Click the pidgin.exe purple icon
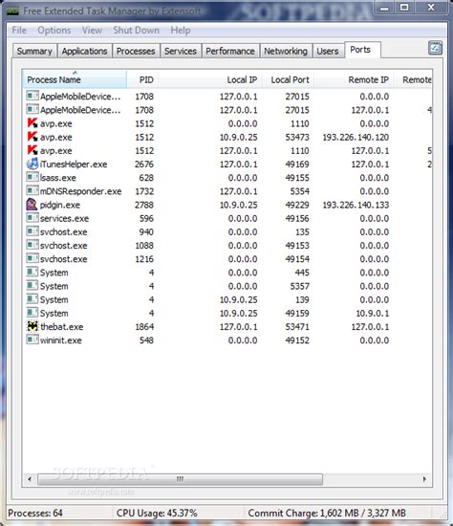This screenshot has width=453, height=526. coord(32,205)
